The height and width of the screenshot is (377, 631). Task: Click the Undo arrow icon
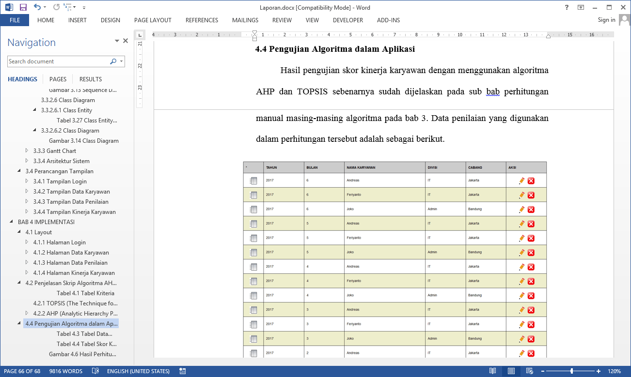pyautogui.click(x=37, y=7)
